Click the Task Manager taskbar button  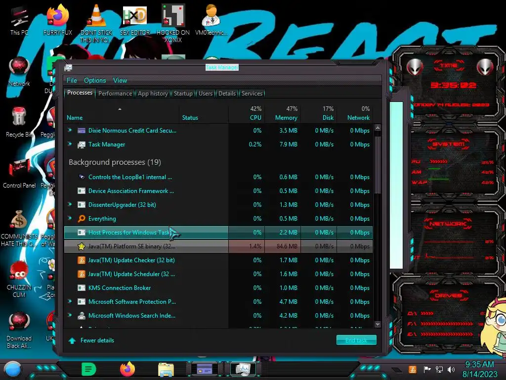(243, 369)
